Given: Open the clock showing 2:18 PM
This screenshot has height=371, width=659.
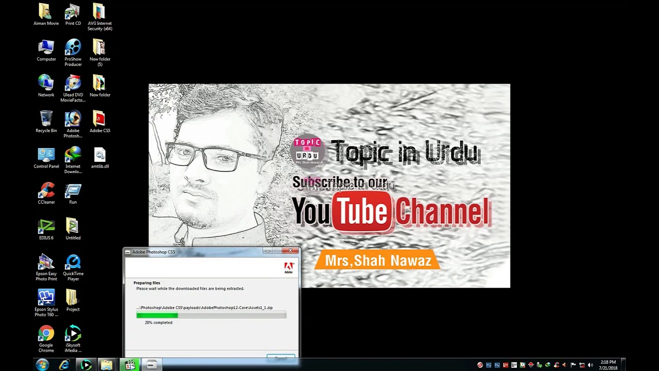Looking at the screenshot, I should point(608,365).
